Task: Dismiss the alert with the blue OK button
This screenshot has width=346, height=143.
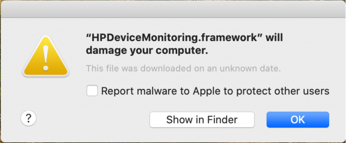Action: pyautogui.click(x=298, y=120)
